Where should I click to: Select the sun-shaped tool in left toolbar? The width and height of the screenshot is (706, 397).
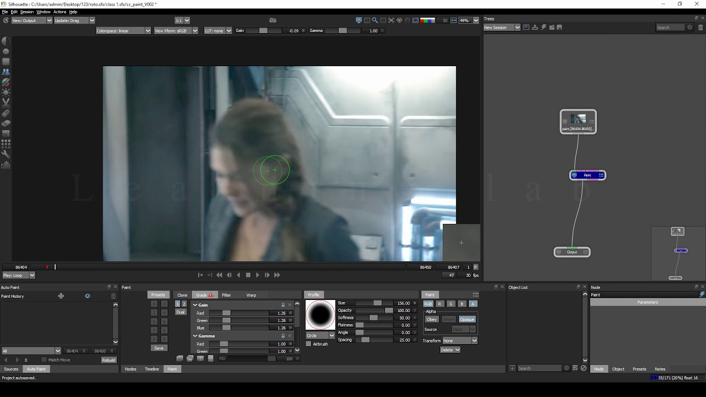tap(6, 92)
